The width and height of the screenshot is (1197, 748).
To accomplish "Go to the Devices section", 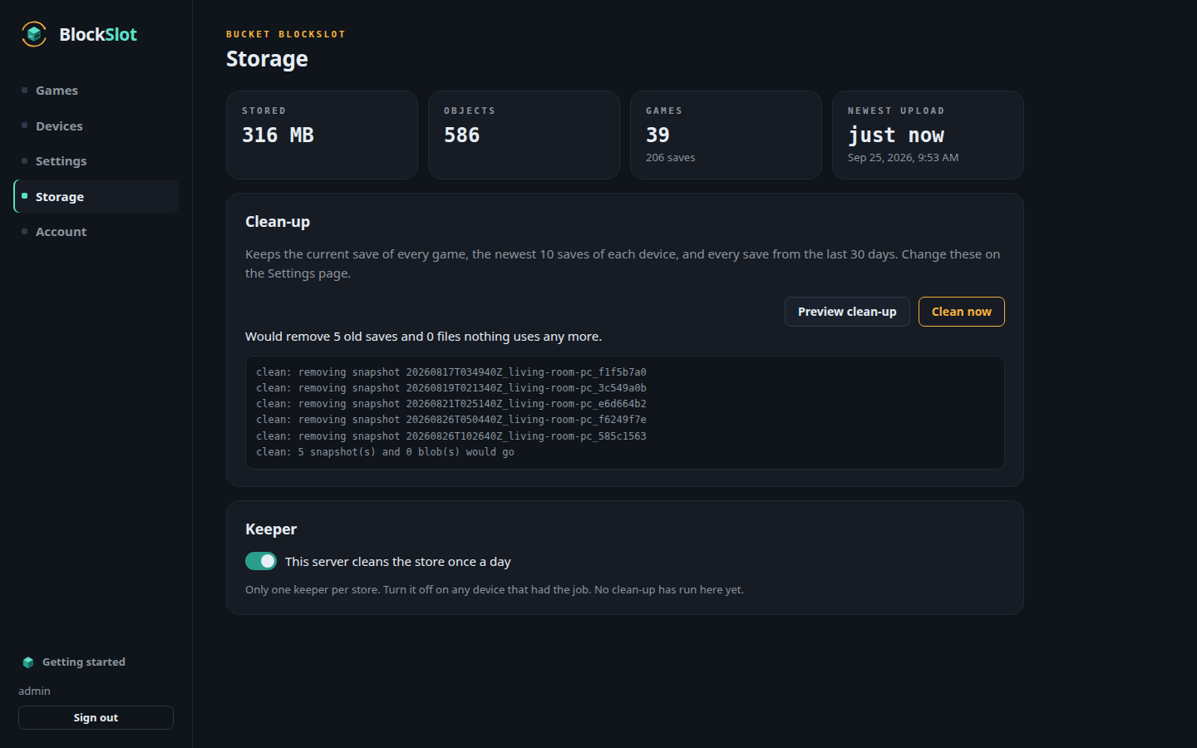I will [x=96, y=126].
